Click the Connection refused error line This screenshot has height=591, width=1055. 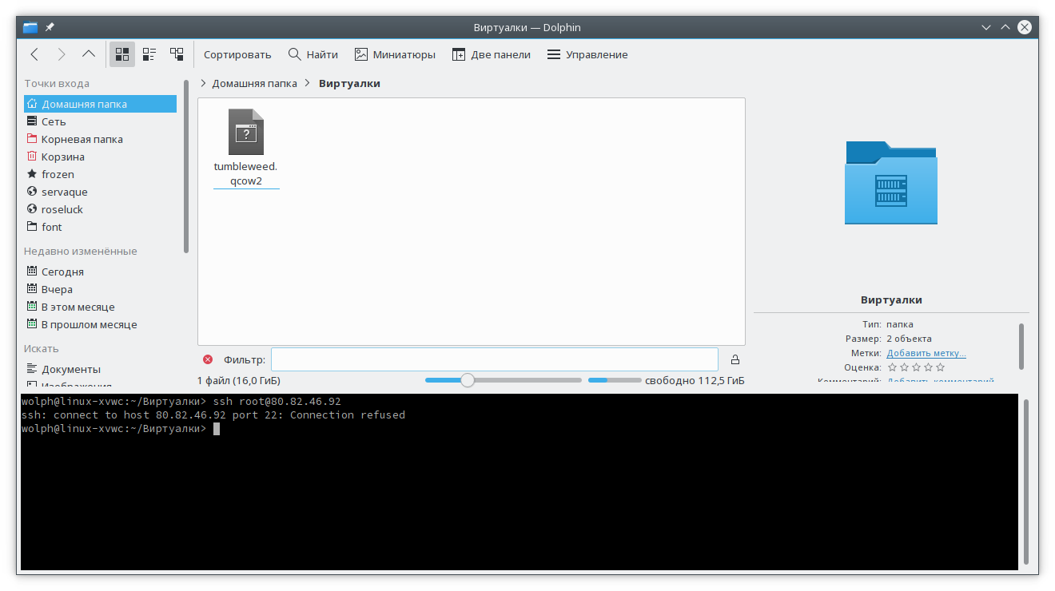(x=213, y=415)
